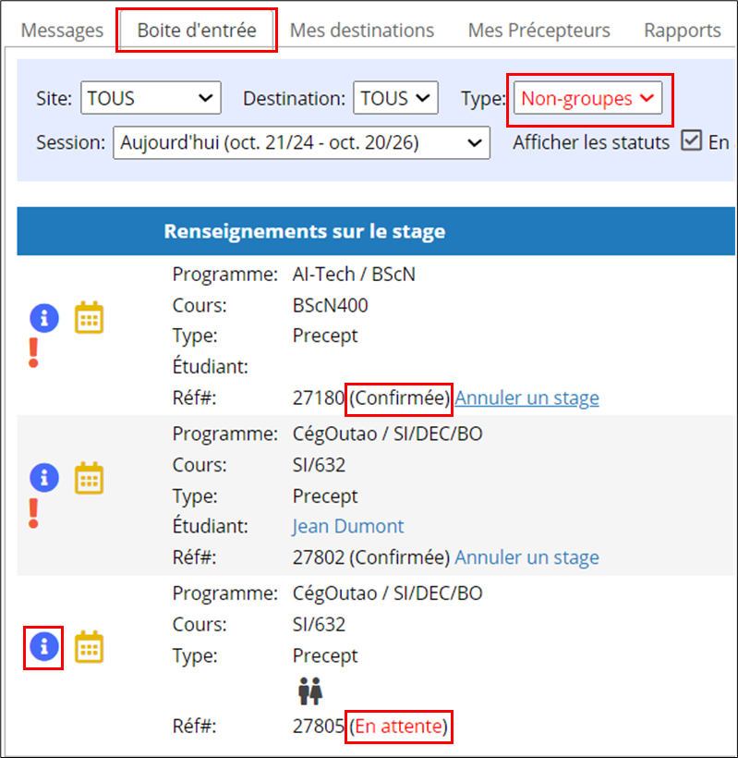Screen dimensions: 738x758
Task: Click the two-students icon in placement 27805
Action: tap(310, 691)
